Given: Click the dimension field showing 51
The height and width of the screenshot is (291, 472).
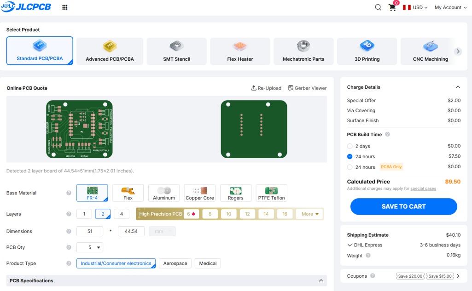Looking at the screenshot, I should (90, 231).
